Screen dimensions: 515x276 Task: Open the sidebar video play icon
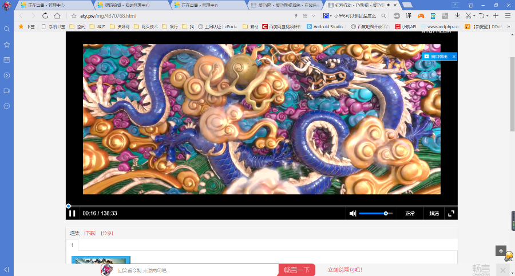[6, 75]
